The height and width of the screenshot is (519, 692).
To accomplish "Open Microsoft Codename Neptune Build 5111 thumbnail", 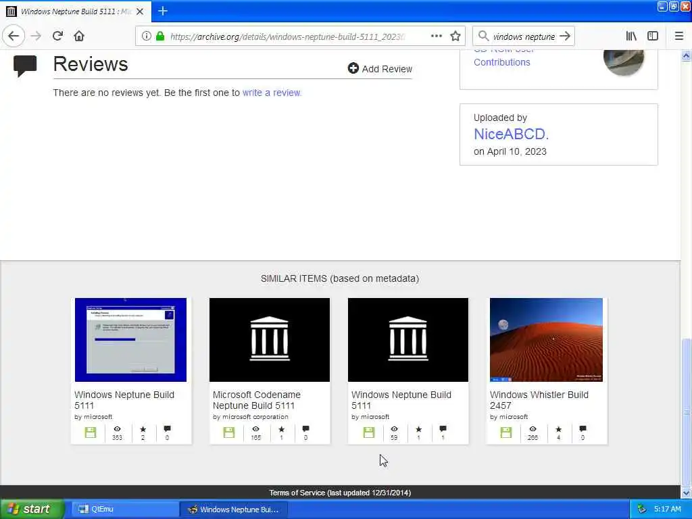I will pos(269,340).
